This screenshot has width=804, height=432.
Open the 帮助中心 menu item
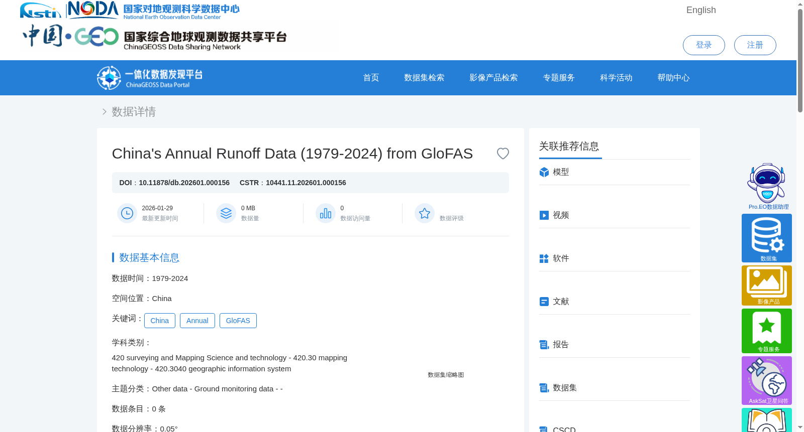(673, 78)
